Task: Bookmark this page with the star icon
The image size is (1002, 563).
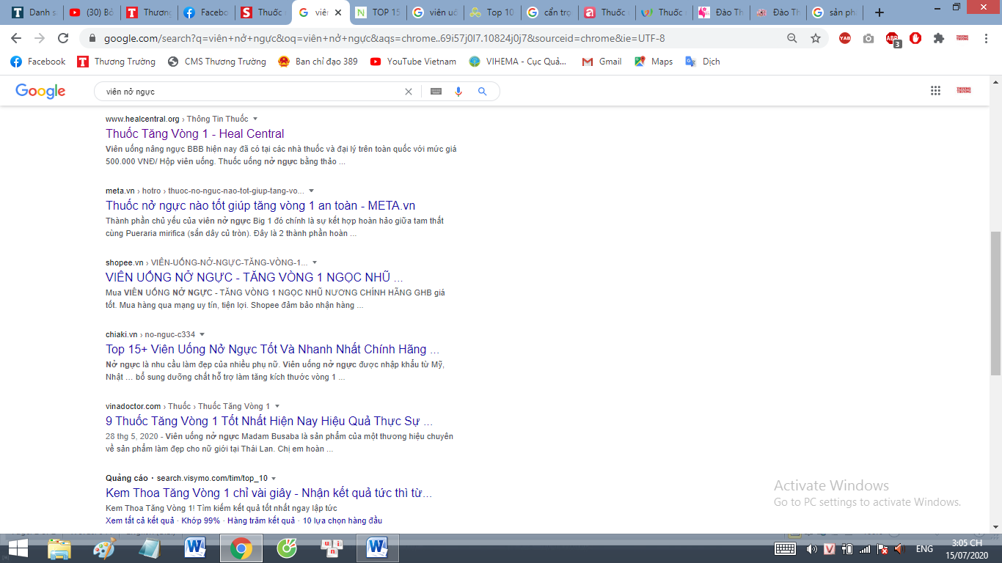Action: pos(816,38)
